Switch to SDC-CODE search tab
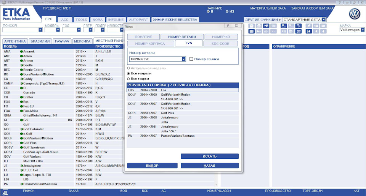366x196 pixels. 220,43
